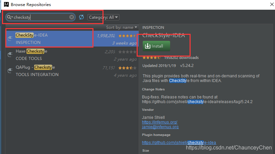Click the 'TOOLS INTEGRATION' category label
275x154 pixels.
[37, 75]
